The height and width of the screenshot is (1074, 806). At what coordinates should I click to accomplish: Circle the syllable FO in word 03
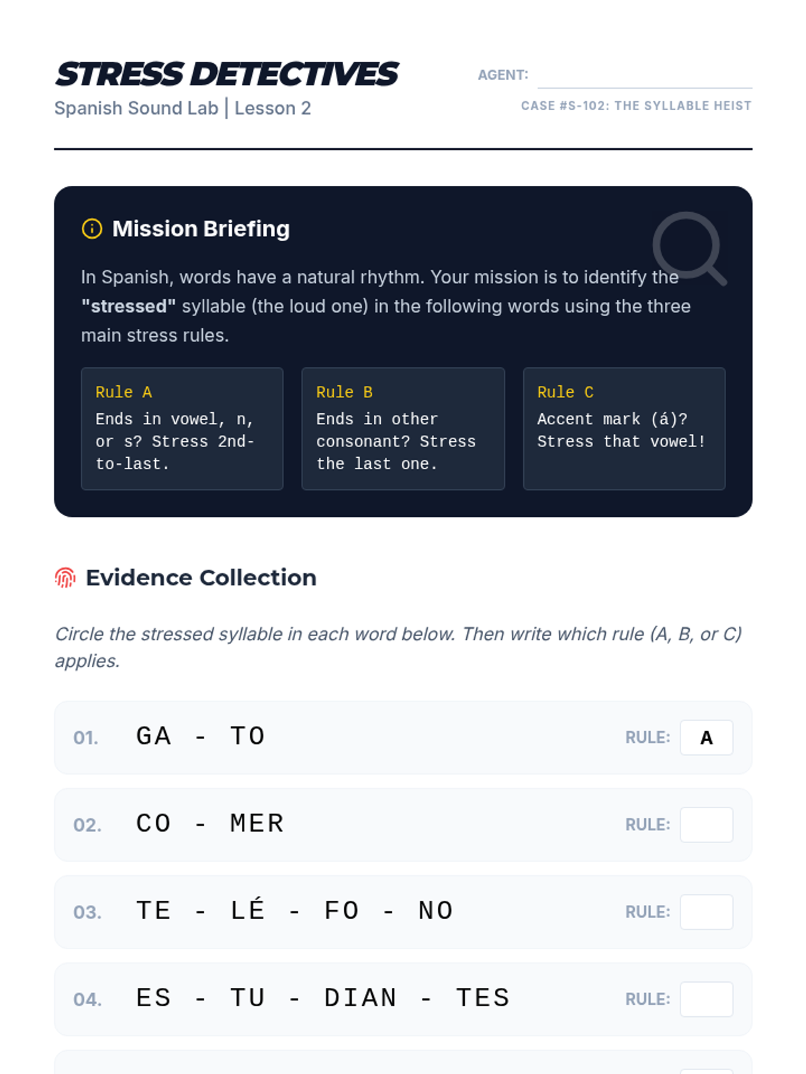pyautogui.click(x=342, y=912)
